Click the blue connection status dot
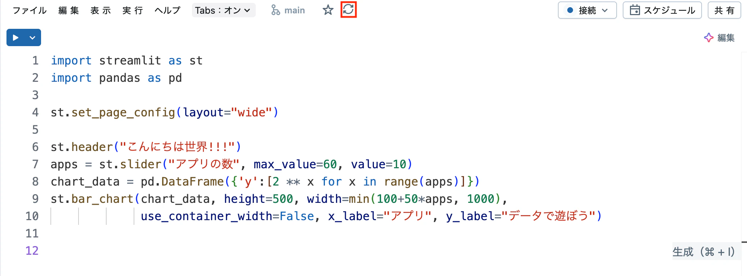 point(570,10)
